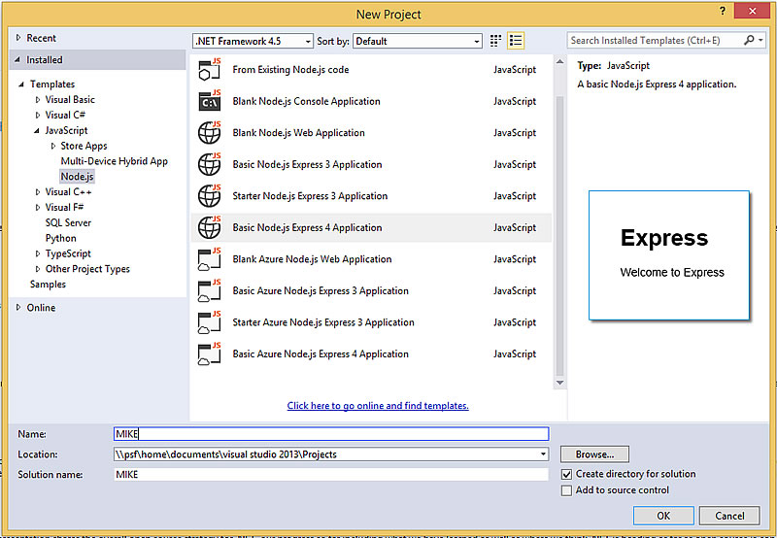
Task: Click the Starter Azure Node.js Express 3 icon
Action: pos(209,322)
